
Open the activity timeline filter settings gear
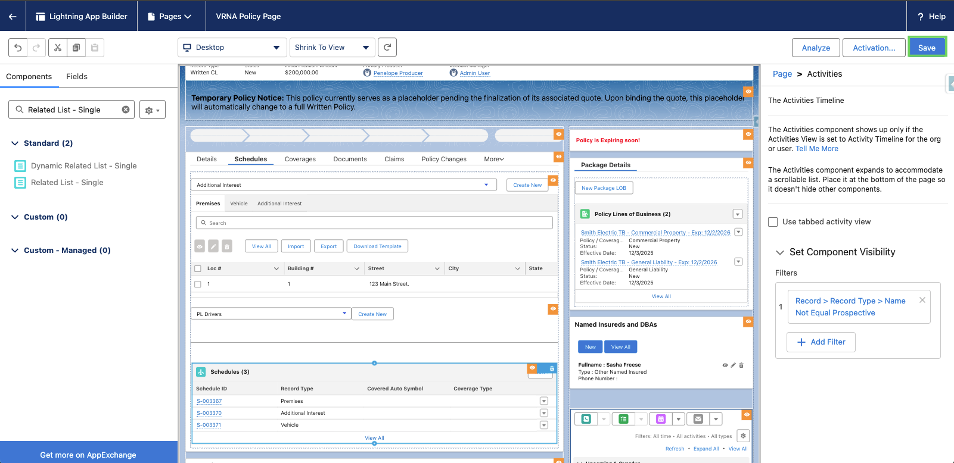click(743, 436)
